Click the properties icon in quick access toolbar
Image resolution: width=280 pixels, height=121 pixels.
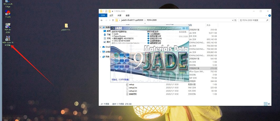(x=106, y=11)
